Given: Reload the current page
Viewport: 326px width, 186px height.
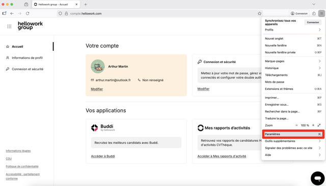Looking at the screenshot, I should tap(28, 14).
